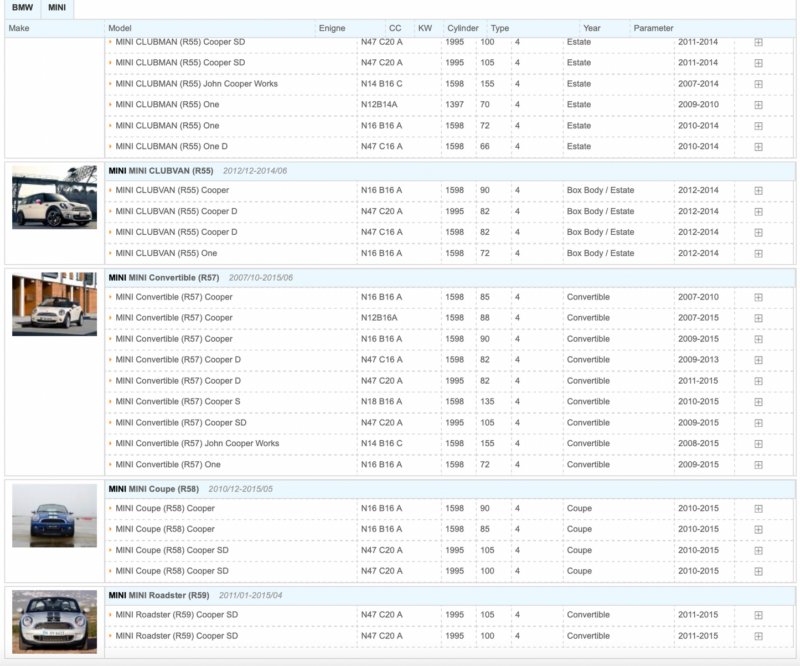The width and height of the screenshot is (800, 666).
Task: Expand parameters for Clubman John Cooper Works
Action: click(758, 84)
